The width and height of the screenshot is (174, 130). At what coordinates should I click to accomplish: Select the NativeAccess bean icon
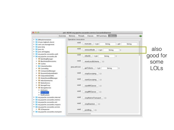39,83
